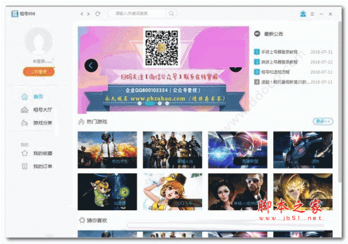Click the orange 立即登录 button
This screenshot has width=348, height=244.
pos(39,72)
